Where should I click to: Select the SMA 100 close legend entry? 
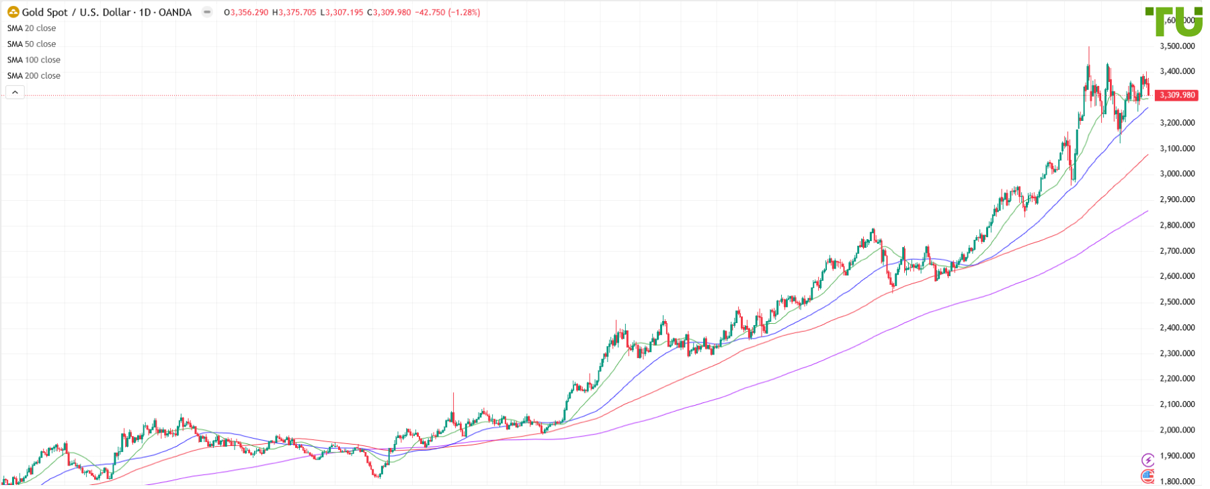pyautogui.click(x=34, y=60)
